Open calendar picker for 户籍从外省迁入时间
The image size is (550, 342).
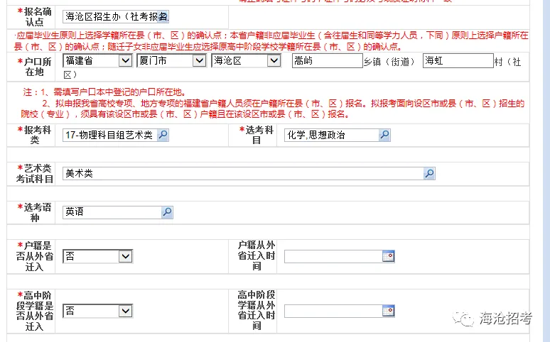(388, 257)
